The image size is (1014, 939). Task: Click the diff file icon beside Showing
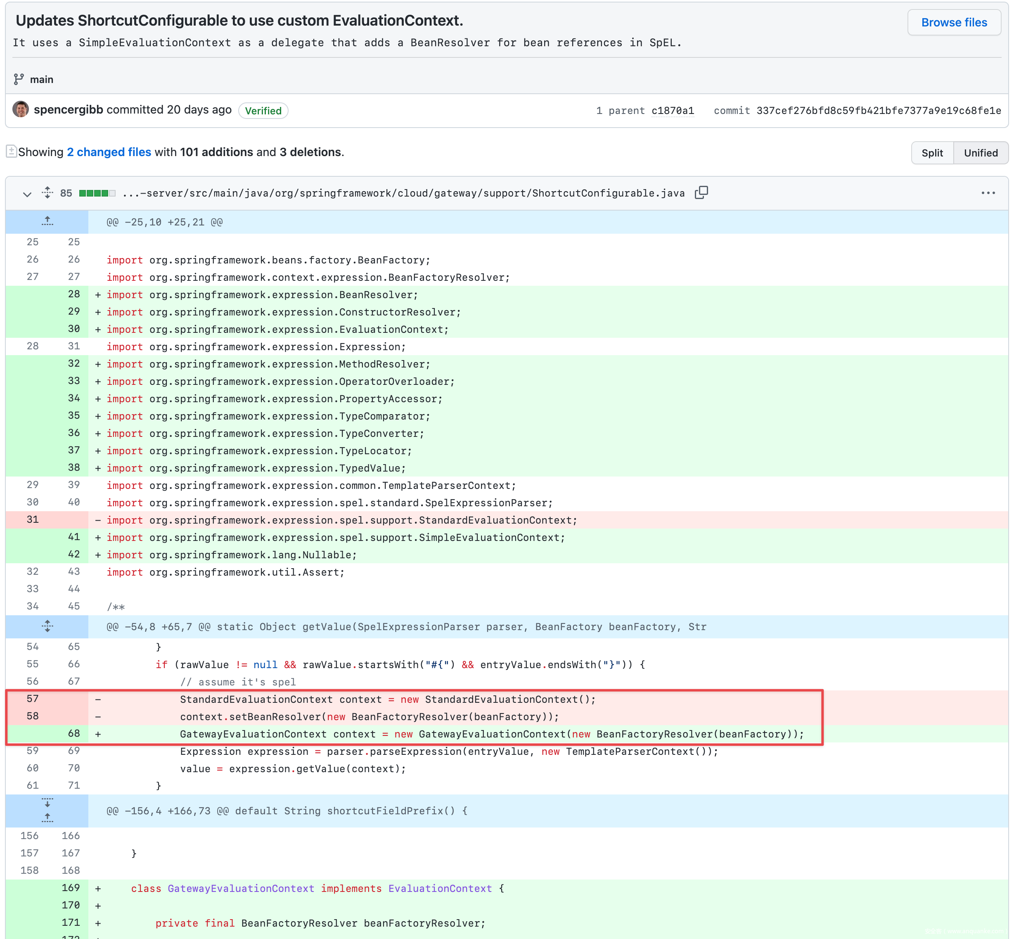pos(11,152)
